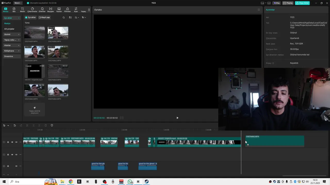
Task: Open the player panel menu icon
Action: click(259, 10)
